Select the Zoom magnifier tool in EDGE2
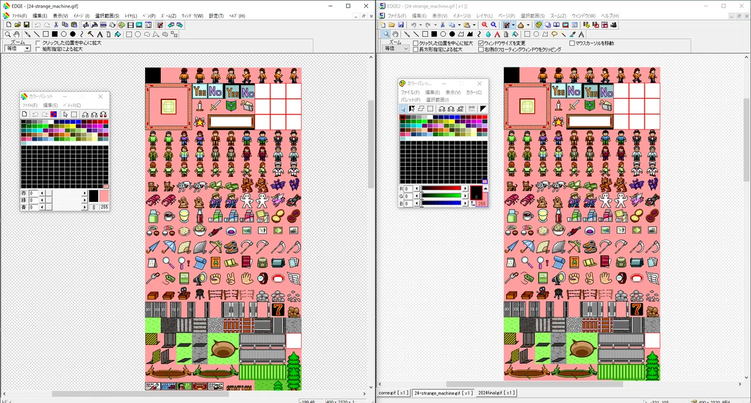Screen dimensions: 751x403 point(386,34)
